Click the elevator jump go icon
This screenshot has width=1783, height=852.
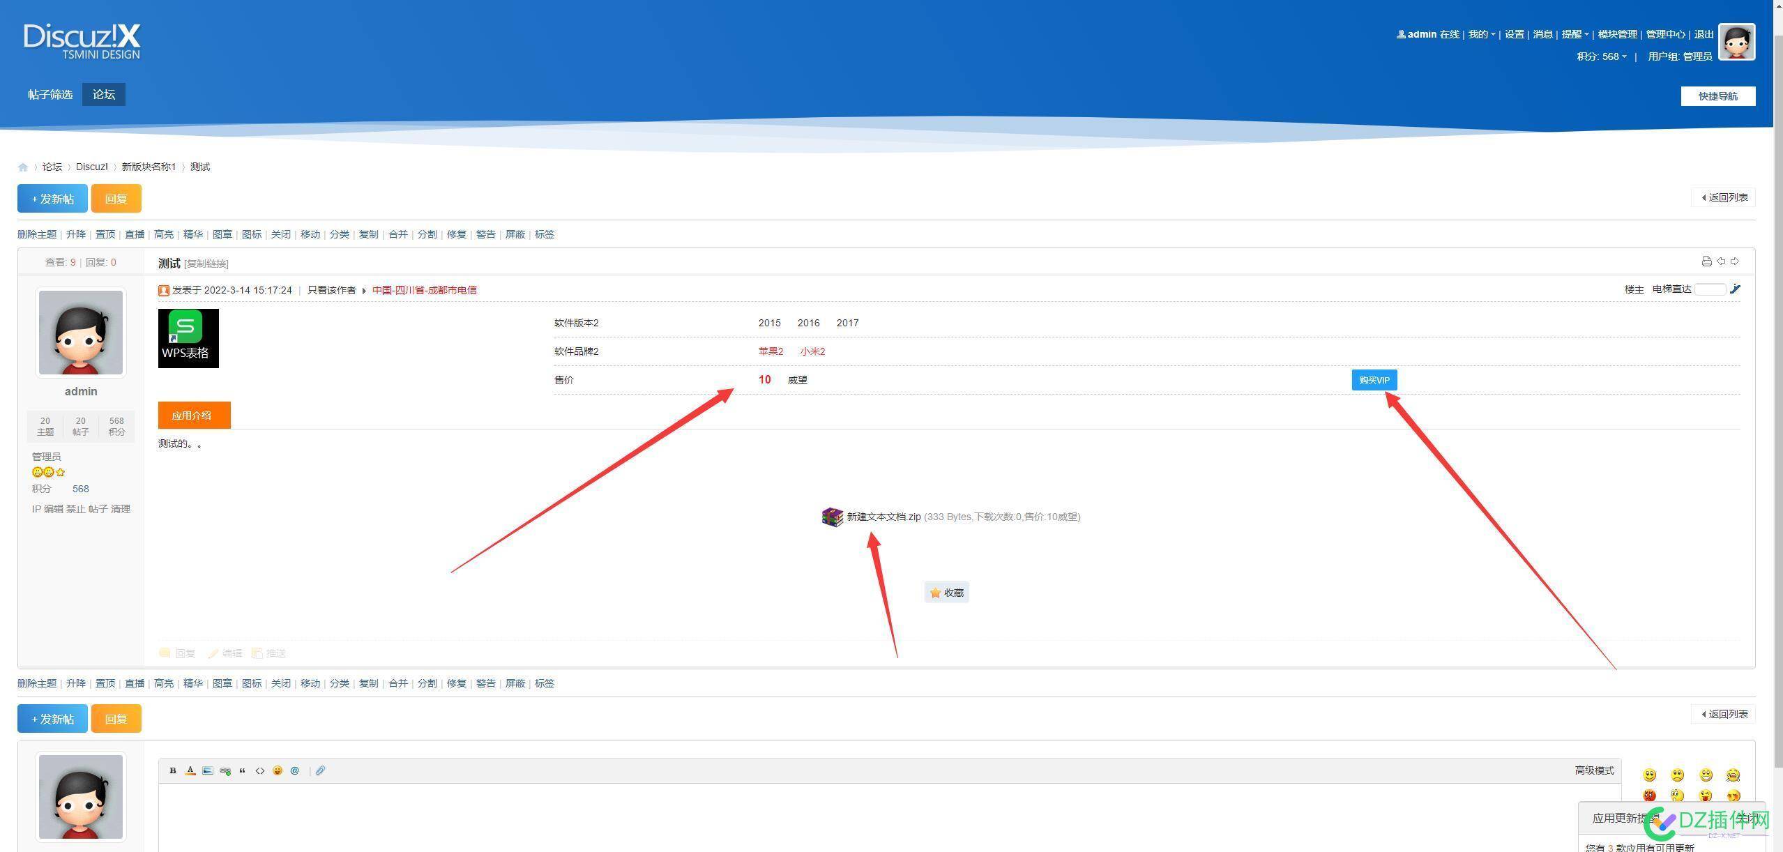coord(1735,289)
